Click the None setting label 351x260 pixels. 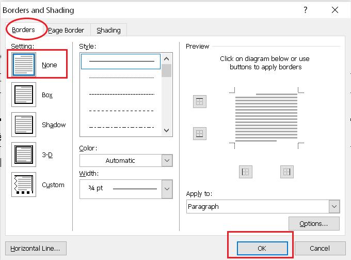coord(50,65)
